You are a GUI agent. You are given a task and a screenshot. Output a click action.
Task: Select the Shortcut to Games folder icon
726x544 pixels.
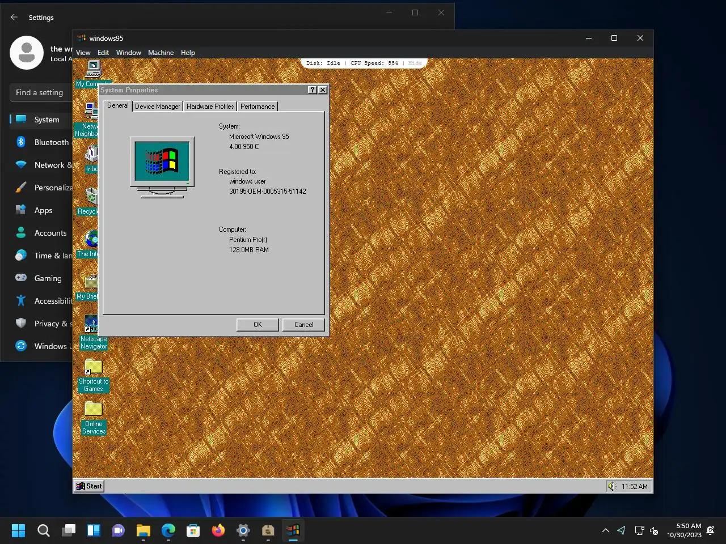pos(94,376)
